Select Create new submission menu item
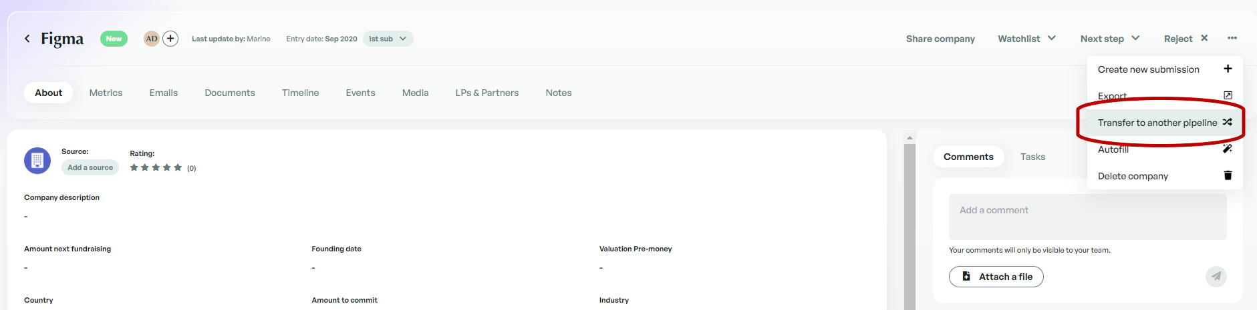This screenshot has height=310, width=1257. point(1165,69)
